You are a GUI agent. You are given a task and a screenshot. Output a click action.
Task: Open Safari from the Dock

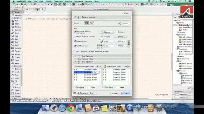pyautogui.click(x=62, y=108)
